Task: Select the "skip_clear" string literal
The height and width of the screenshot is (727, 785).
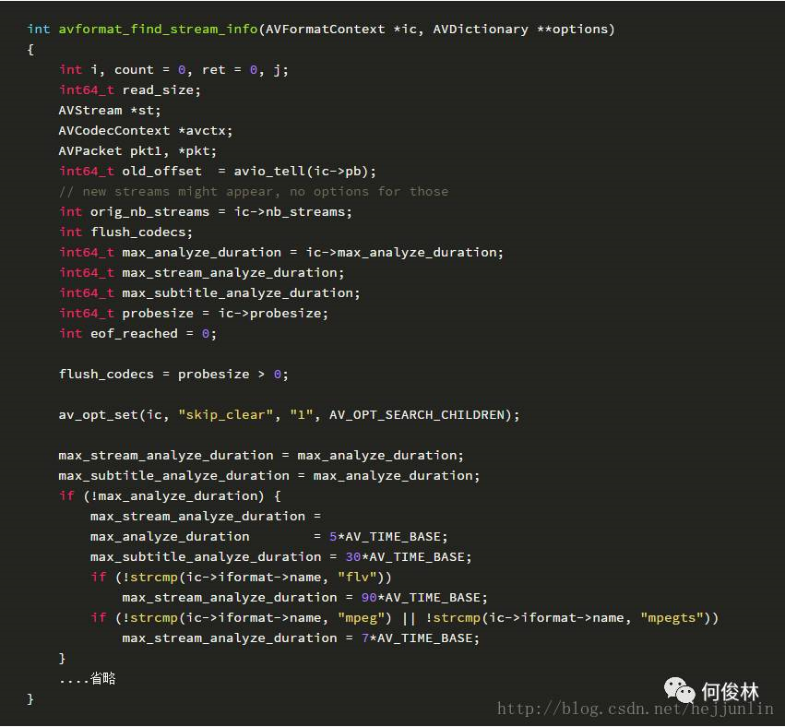Action: coord(225,414)
